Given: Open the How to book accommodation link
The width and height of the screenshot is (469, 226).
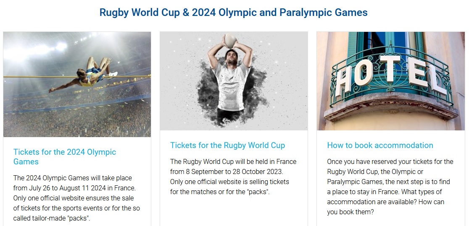Looking at the screenshot, I should click(x=380, y=145).
